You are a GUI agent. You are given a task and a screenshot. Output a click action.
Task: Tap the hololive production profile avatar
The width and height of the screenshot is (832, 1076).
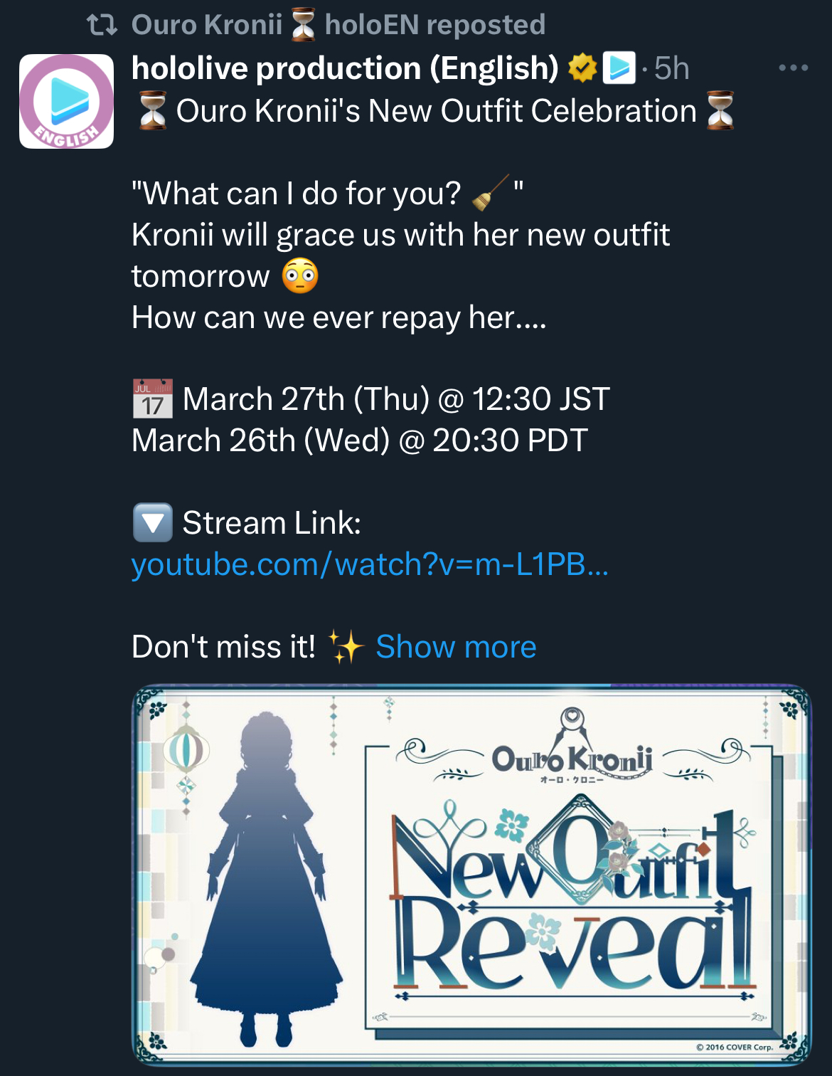coord(66,101)
